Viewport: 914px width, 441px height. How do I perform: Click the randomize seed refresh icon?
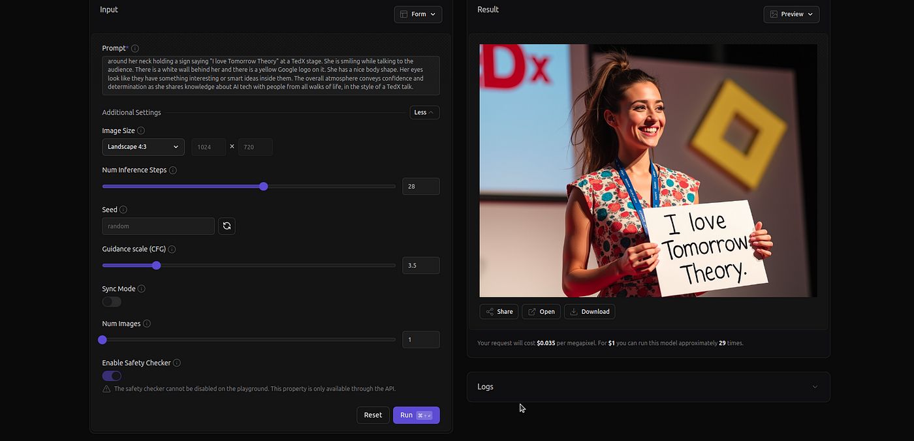pyautogui.click(x=227, y=226)
